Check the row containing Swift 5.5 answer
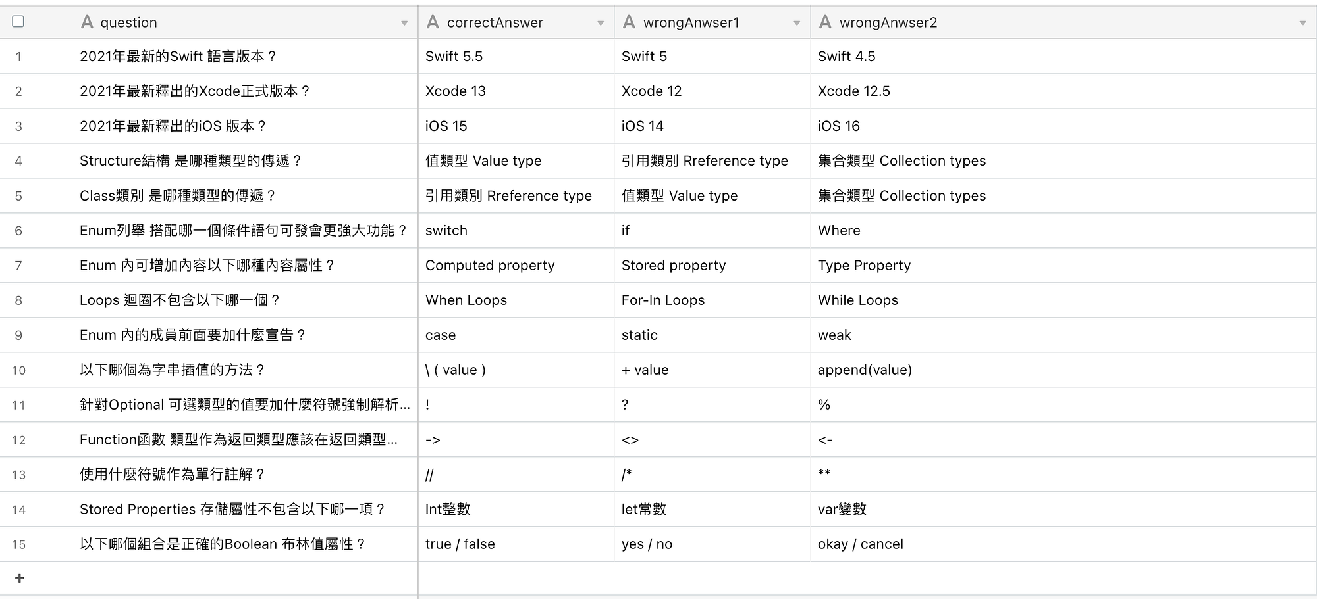This screenshot has height=599, width=1317. (19, 57)
